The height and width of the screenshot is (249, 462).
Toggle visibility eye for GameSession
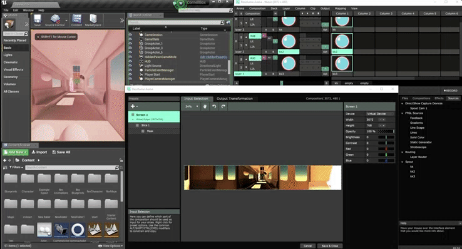pos(130,35)
